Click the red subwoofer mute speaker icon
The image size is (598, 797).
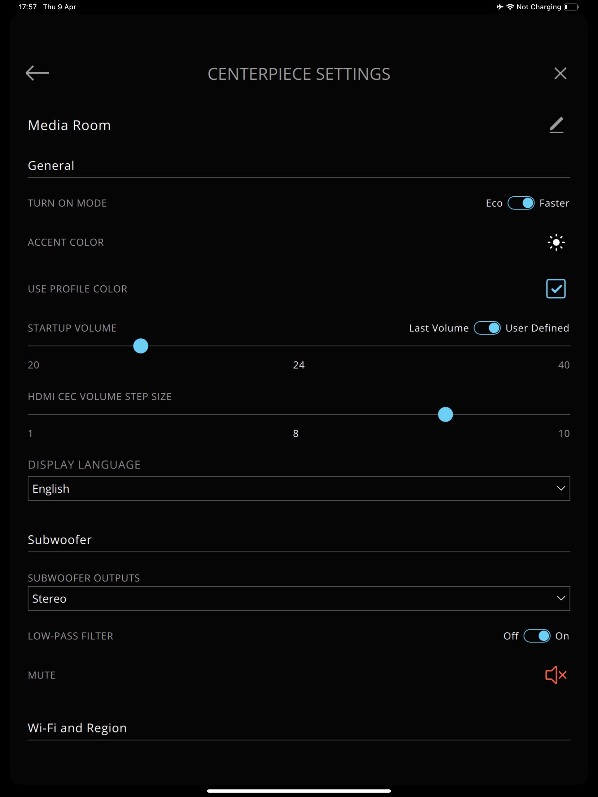(556, 675)
